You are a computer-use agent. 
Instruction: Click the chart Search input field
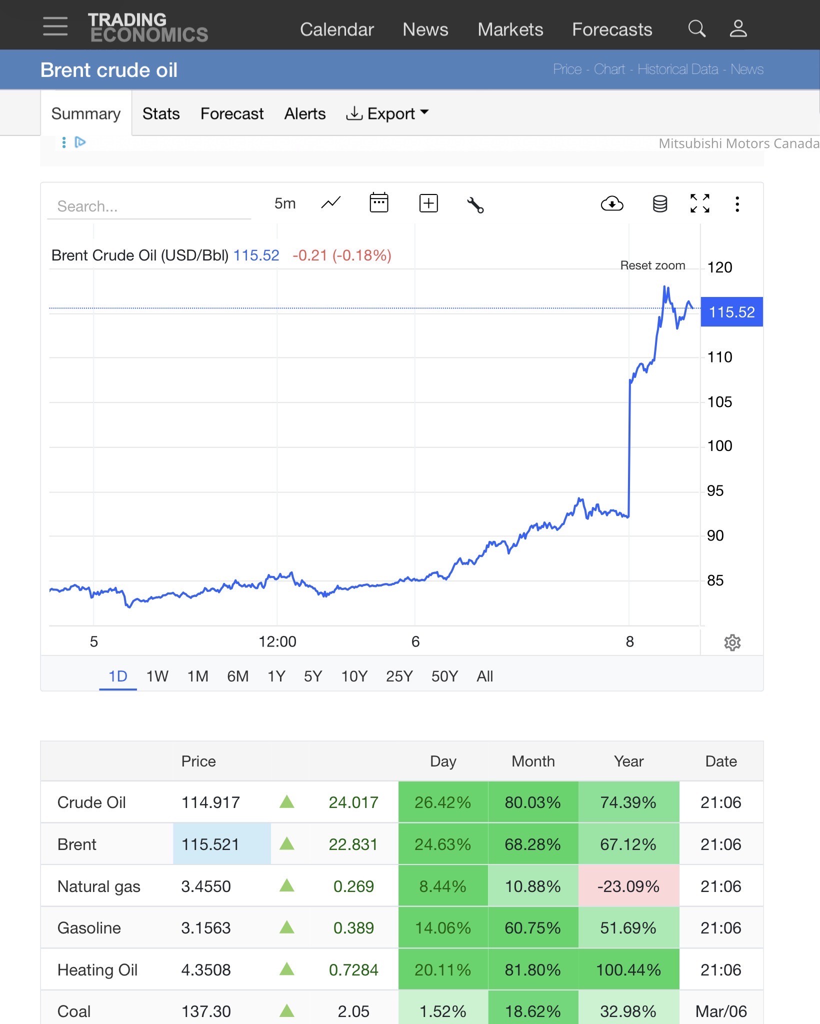(148, 206)
